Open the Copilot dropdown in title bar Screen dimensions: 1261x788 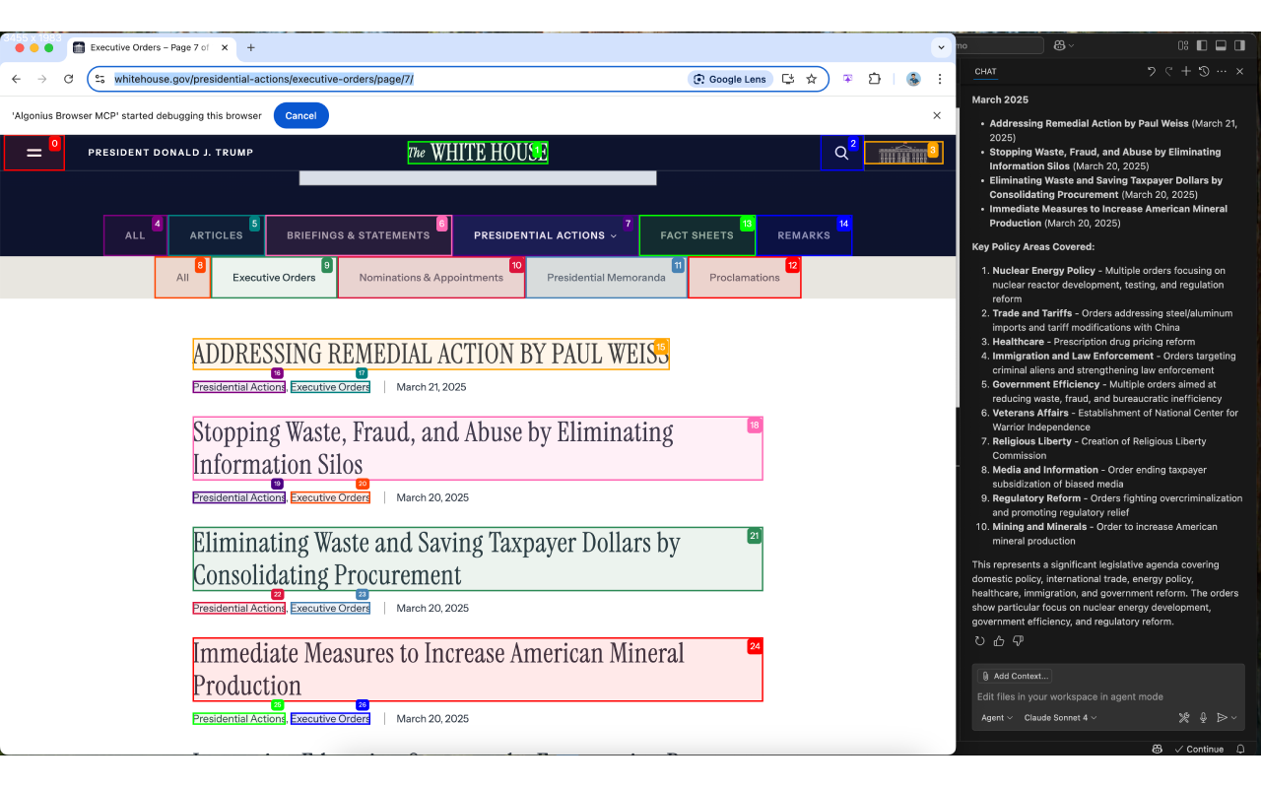pos(1064,45)
